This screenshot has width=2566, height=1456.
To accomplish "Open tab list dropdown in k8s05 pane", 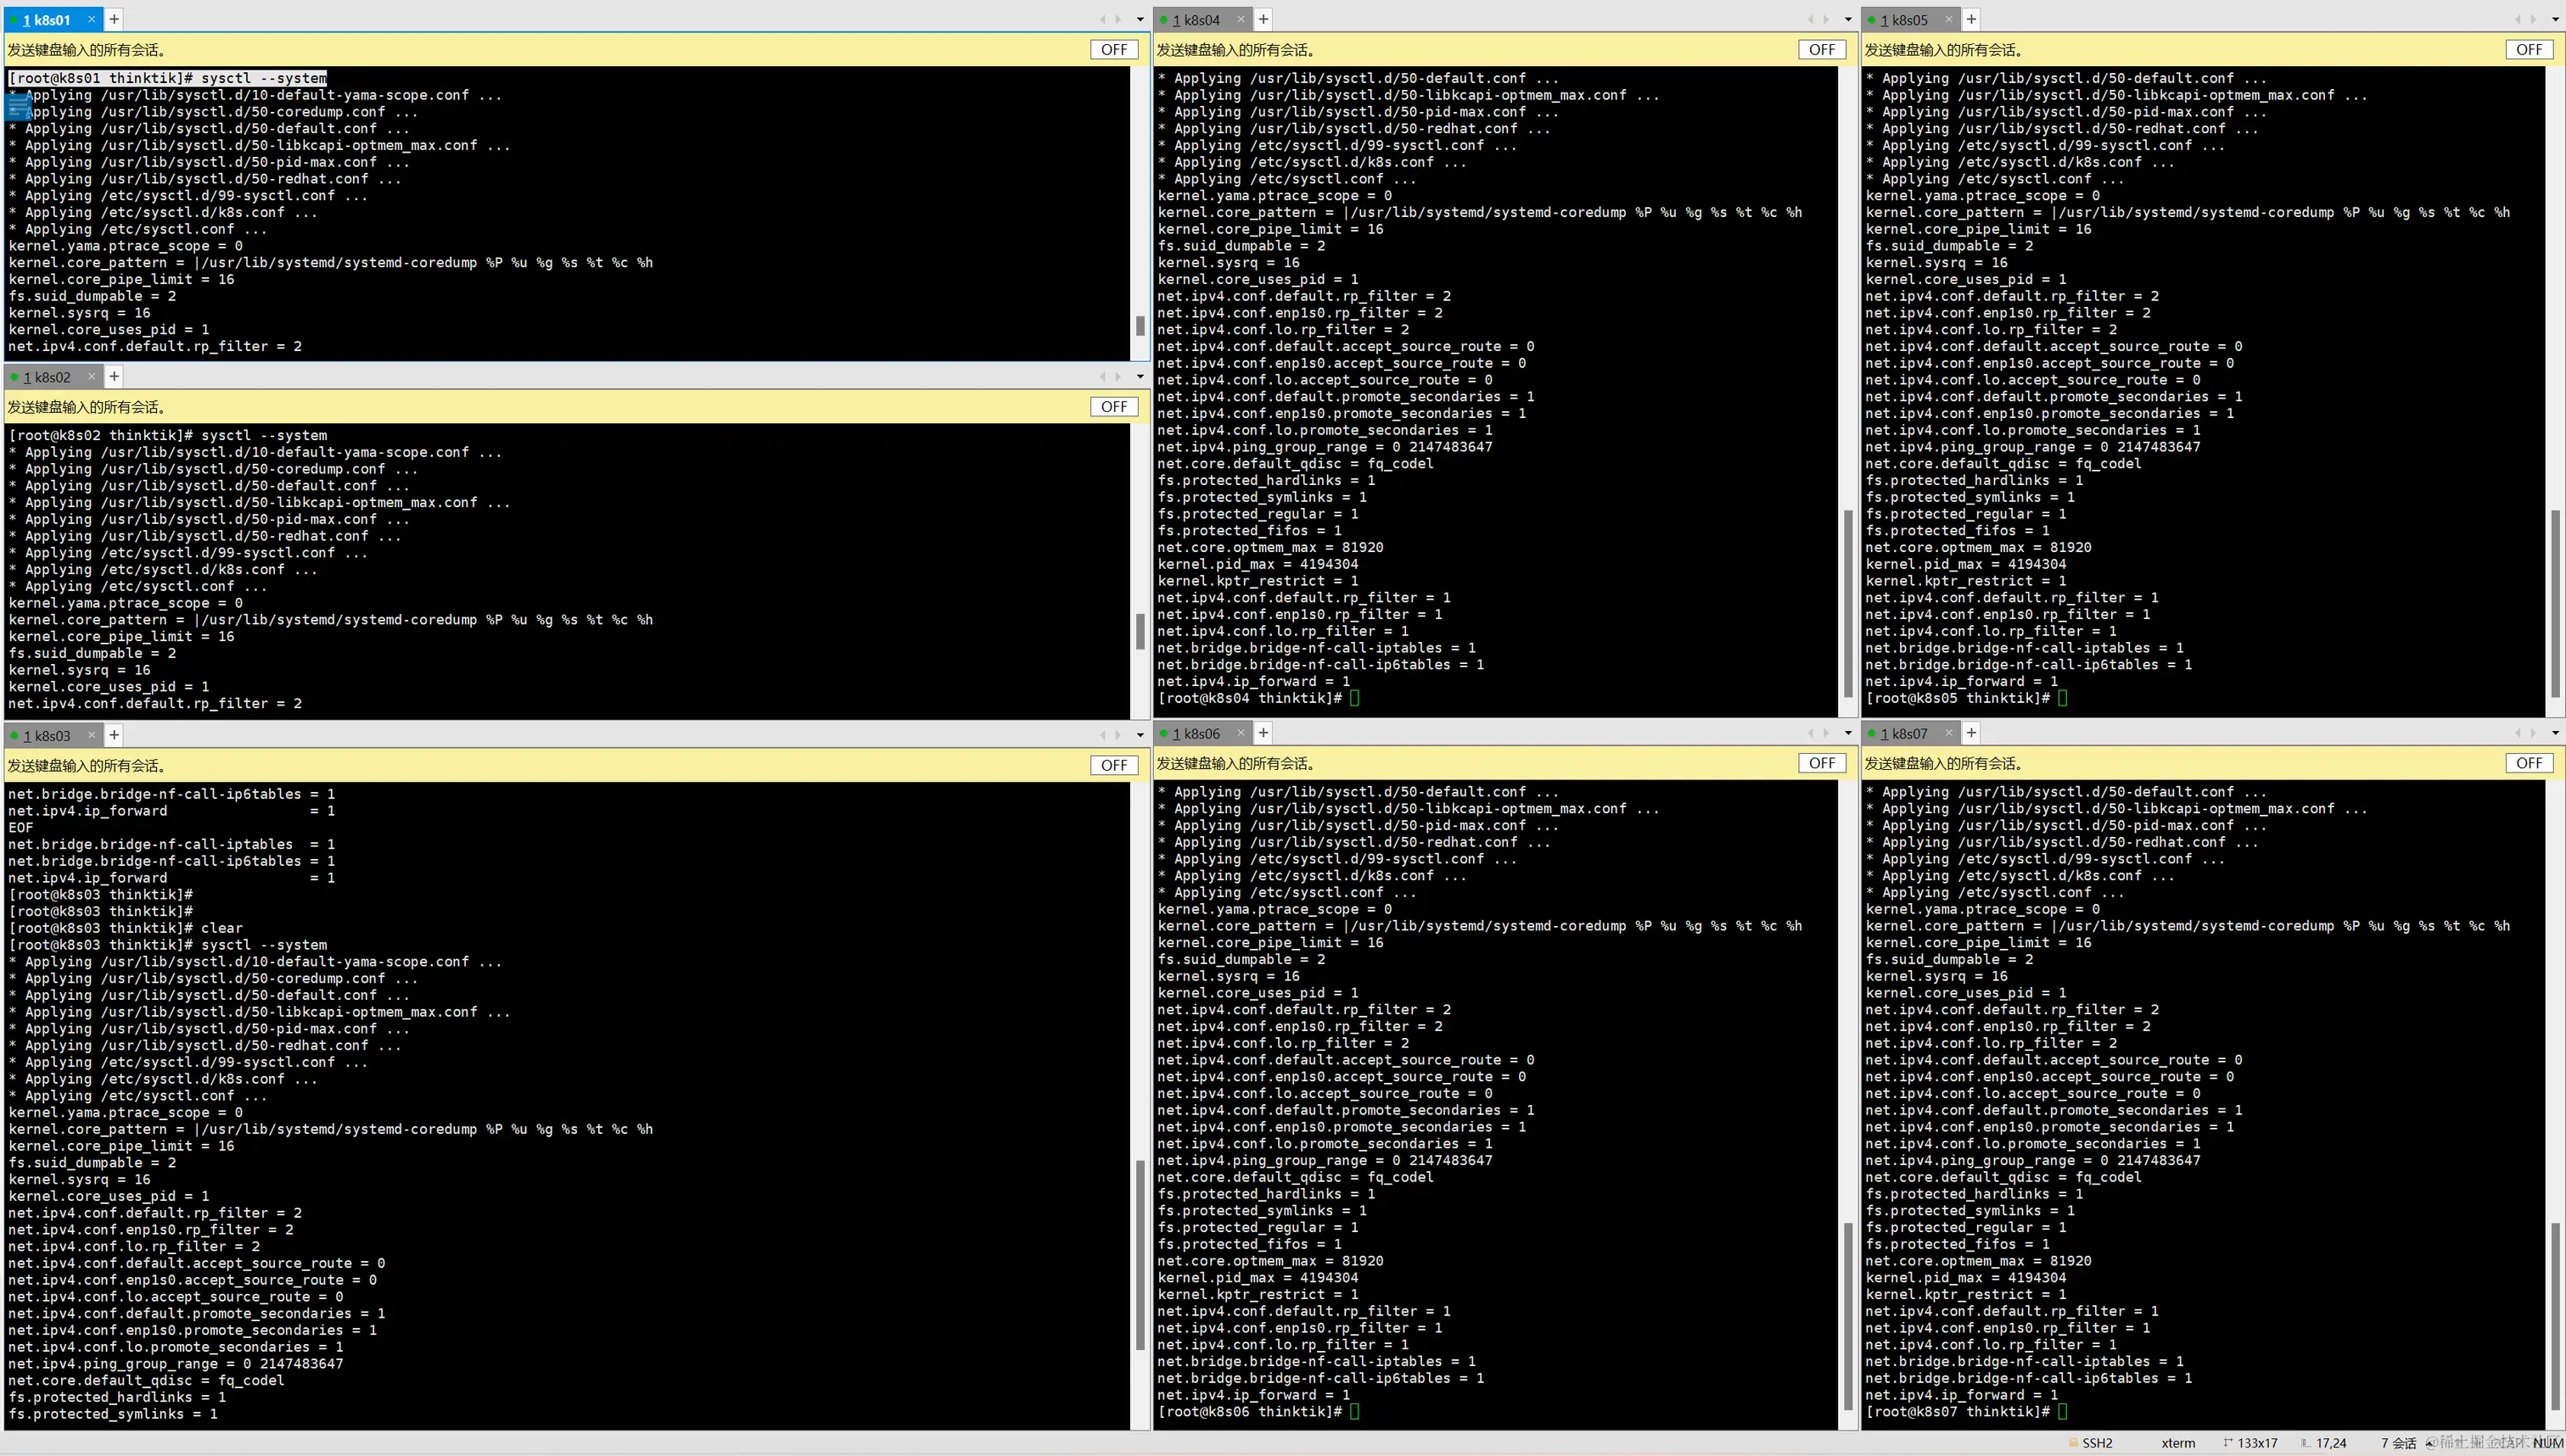I will (x=2555, y=19).
